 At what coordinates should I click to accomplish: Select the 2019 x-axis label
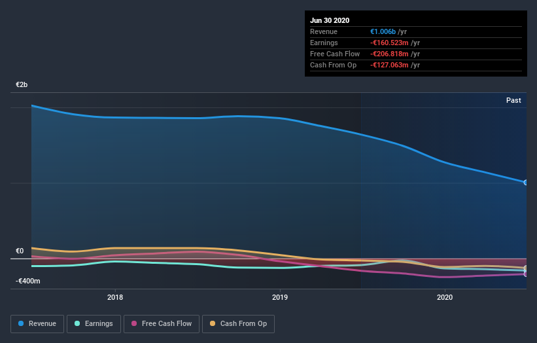280,297
